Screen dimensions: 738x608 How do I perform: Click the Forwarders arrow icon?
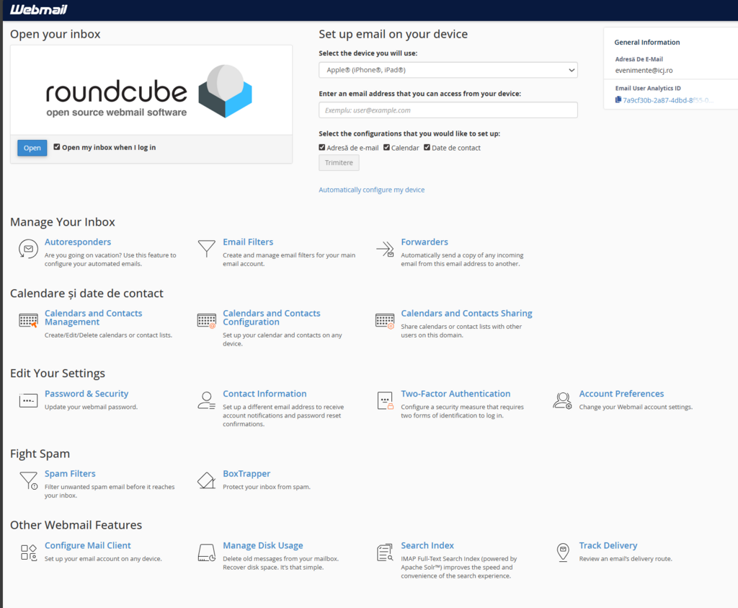pyautogui.click(x=385, y=250)
